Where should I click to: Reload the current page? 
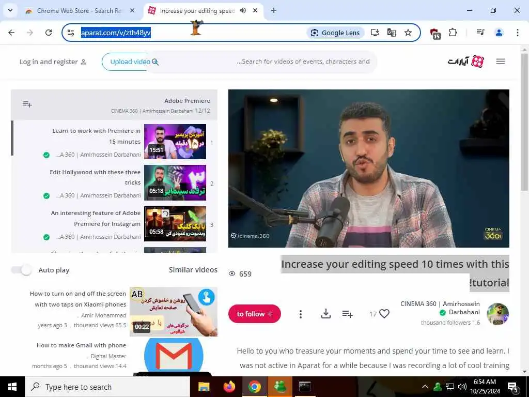pyautogui.click(x=49, y=33)
